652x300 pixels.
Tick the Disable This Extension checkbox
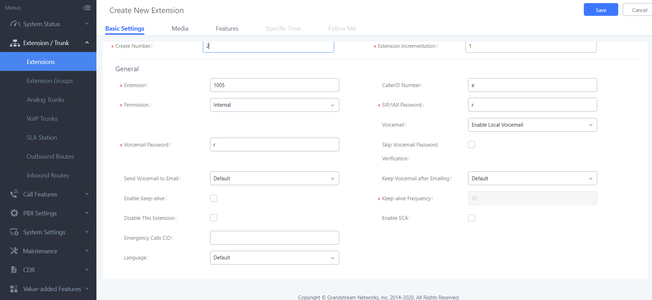pyautogui.click(x=214, y=218)
